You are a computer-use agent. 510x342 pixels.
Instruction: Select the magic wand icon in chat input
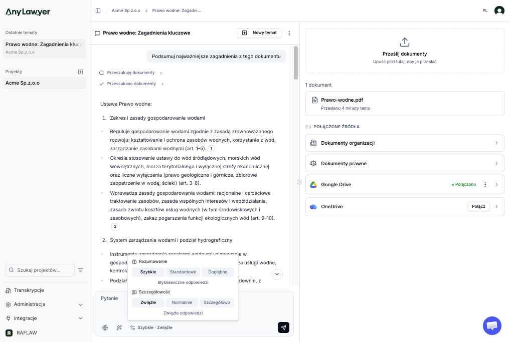(119, 327)
